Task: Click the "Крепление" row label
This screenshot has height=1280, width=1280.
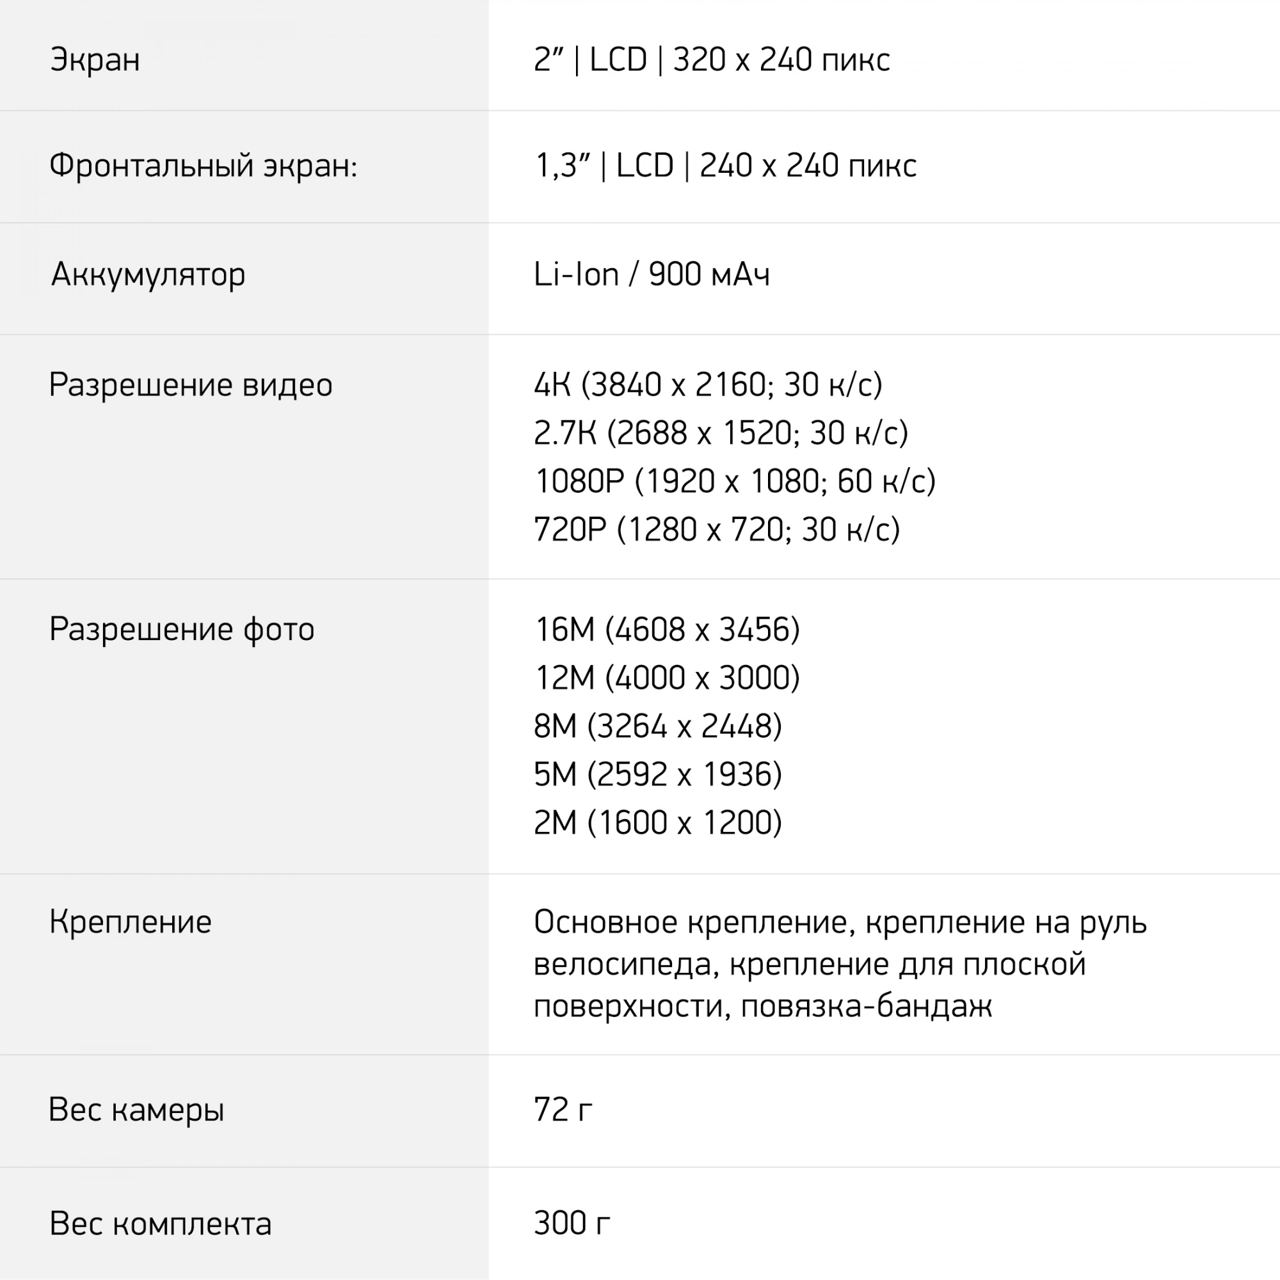Action: [x=130, y=922]
